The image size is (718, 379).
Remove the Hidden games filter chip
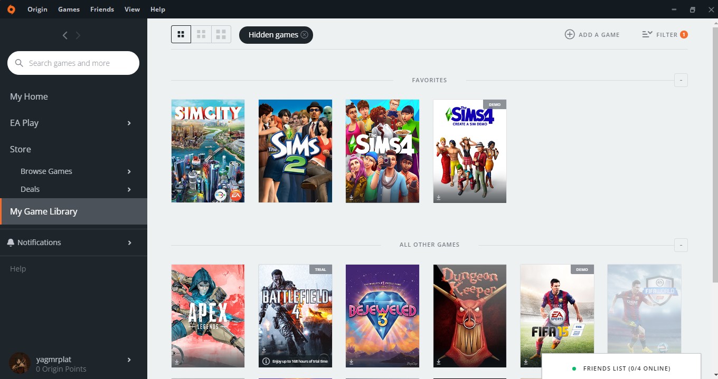(304, 35)
